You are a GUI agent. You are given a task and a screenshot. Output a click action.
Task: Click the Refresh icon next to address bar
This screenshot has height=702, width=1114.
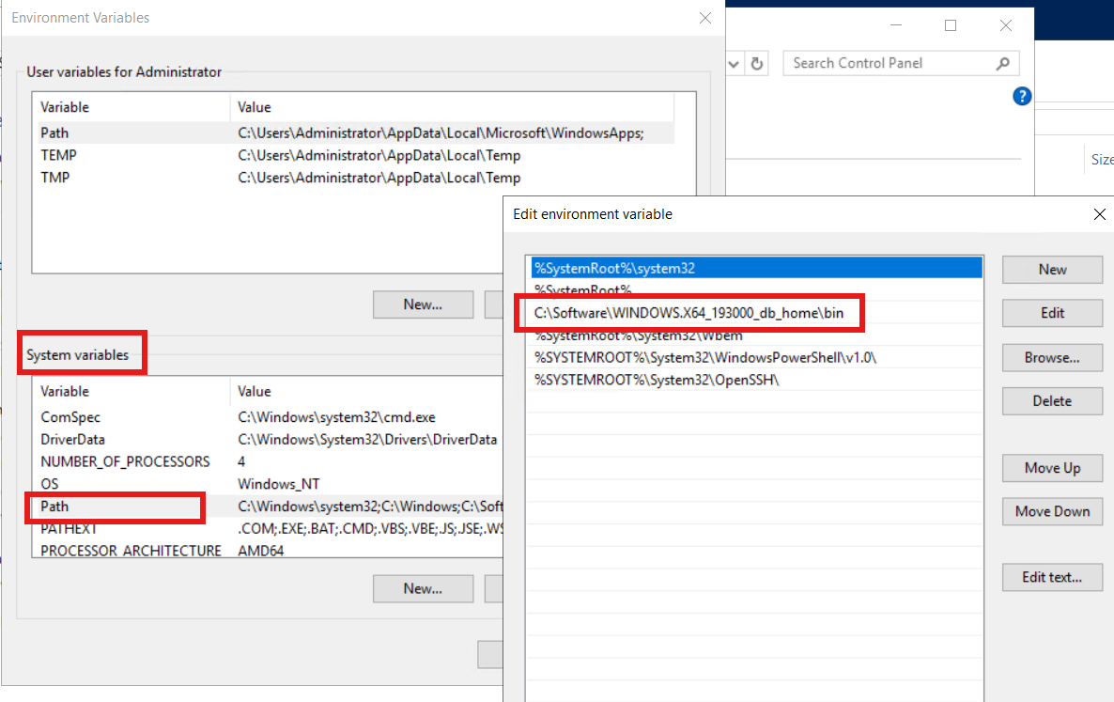[757, 64]
